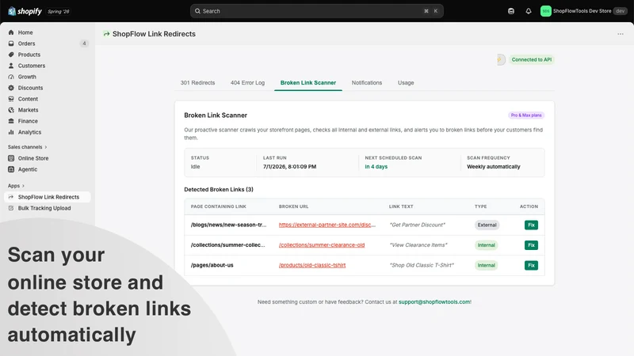
Task: Click the Spring '26 edition label
Action: 59,11
